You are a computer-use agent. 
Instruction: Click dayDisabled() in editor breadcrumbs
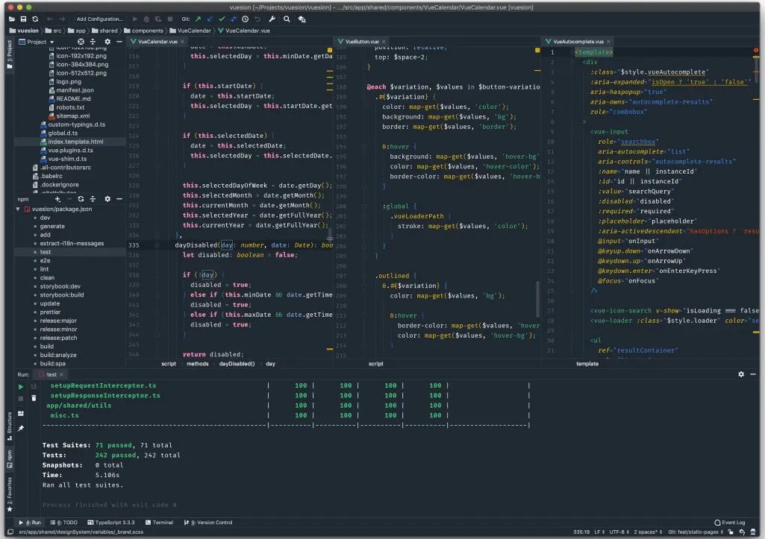(237, 364)
